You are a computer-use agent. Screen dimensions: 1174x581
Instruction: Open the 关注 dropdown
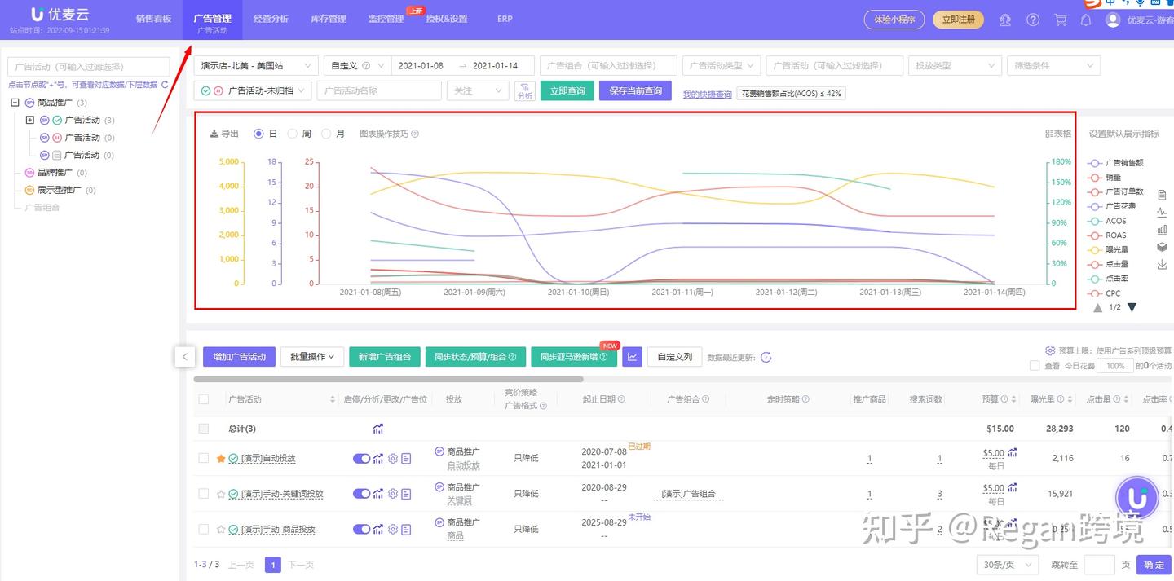point(478,90)
